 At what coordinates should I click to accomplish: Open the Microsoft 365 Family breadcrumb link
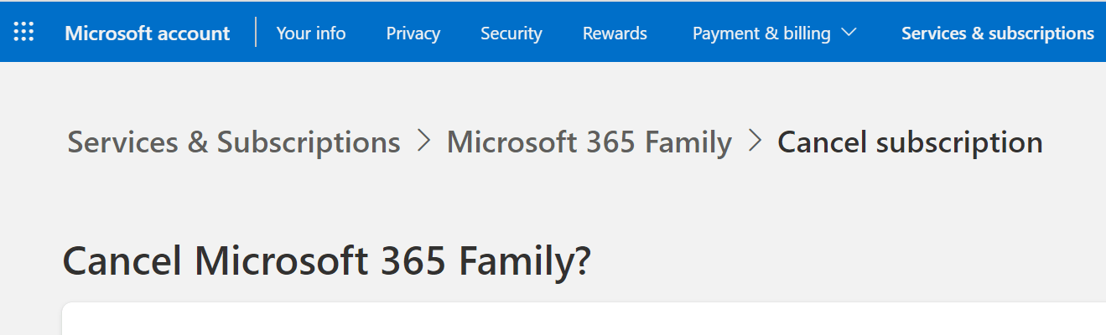(x=589, y=142)
